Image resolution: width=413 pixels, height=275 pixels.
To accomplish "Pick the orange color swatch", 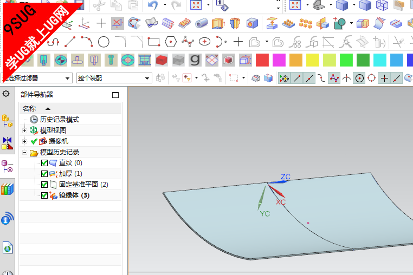I will click(x=296, y=60).
